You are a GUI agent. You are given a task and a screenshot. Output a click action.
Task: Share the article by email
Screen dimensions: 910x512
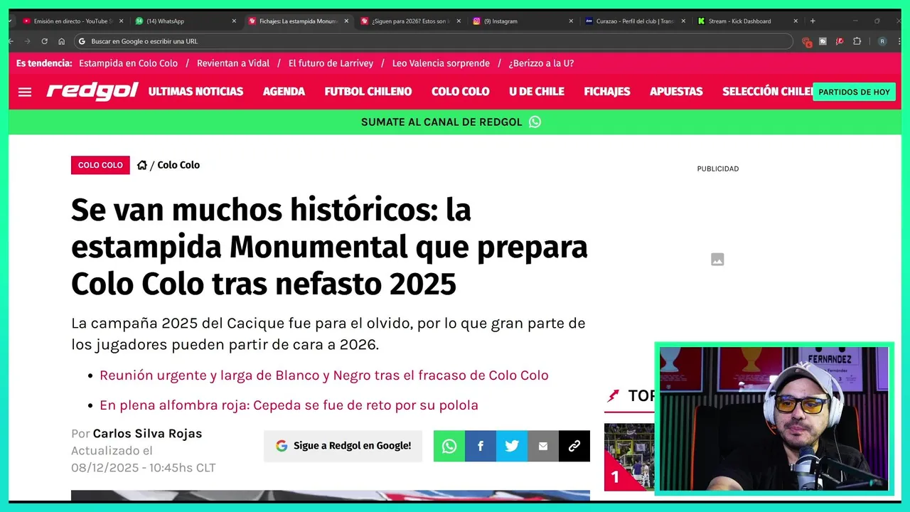click(x=543, y=446)
